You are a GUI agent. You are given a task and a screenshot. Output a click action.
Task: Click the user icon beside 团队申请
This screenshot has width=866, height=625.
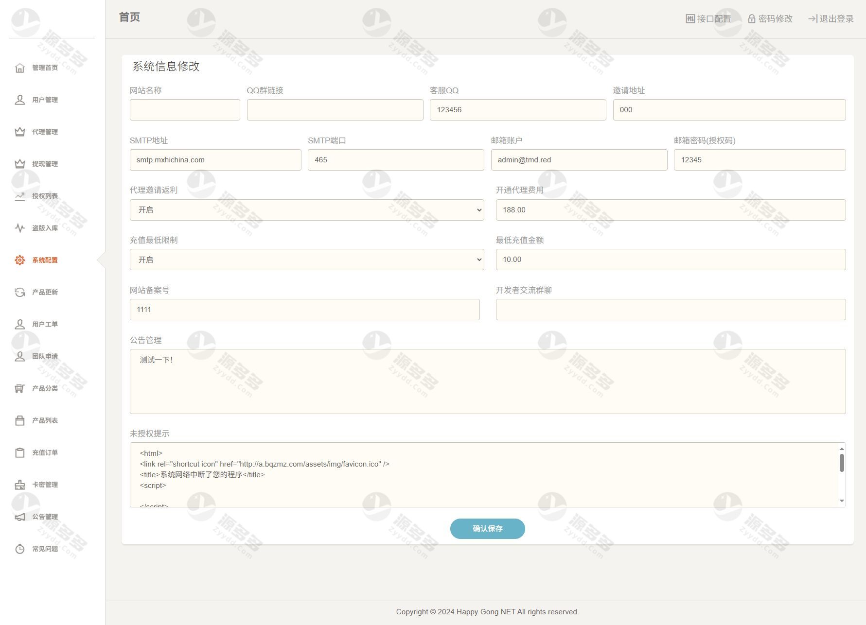point(19,356)
